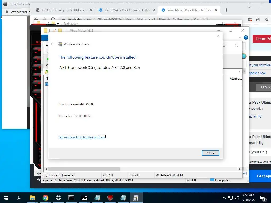
Task: Activate the red skull Virus Maker taskbar icon
Action: coord(110,198)
